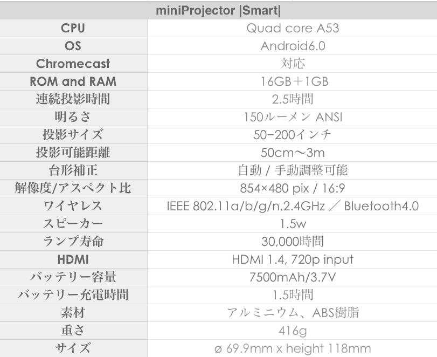Select the 416g weight value
The image size is (437, 357).
pyautogui.click(x=293, y=331)
